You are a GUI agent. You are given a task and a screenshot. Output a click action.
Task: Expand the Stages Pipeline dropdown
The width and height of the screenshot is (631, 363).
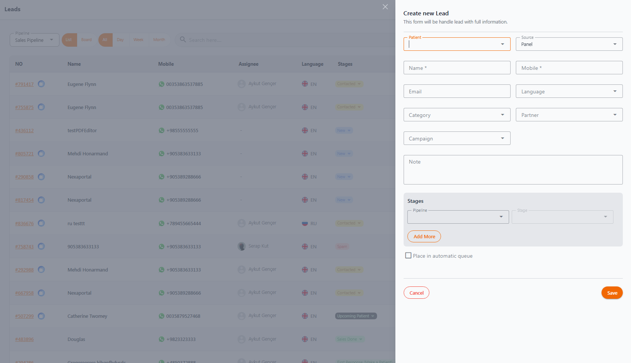click(x=458, y=217)
